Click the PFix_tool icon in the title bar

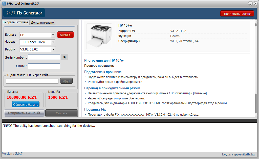click(4, 3)
